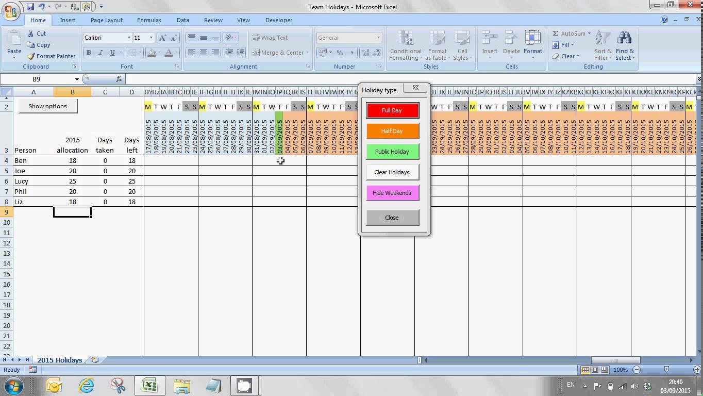Switch to the Formulas ribbon tab
Image resolution: width=703 pixels, height=396 pixels.
[149, 20]
